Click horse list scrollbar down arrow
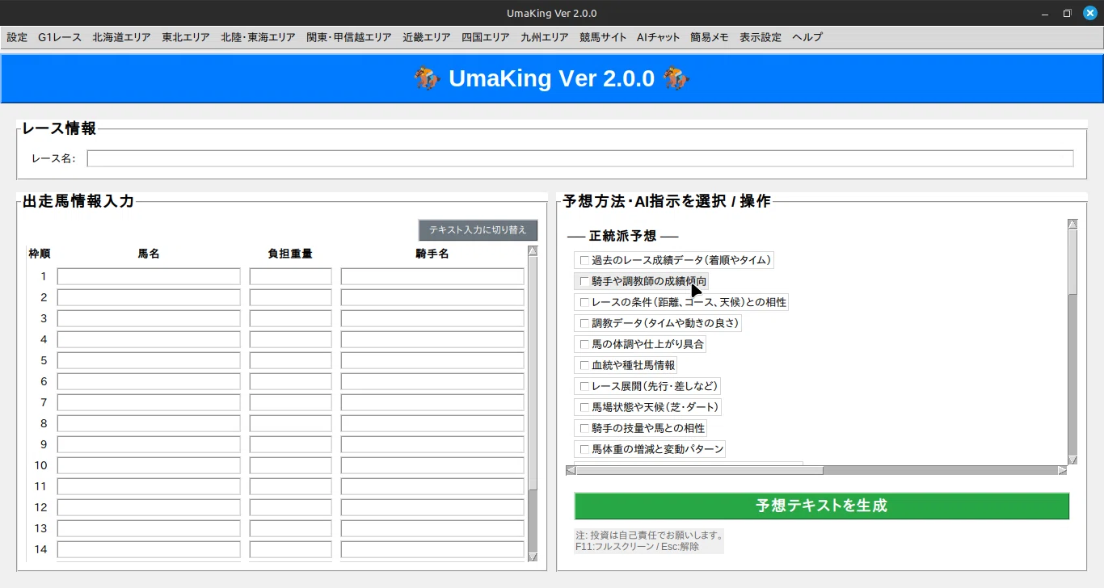This screenshot has width=1104, height=588. click(533, 556)
